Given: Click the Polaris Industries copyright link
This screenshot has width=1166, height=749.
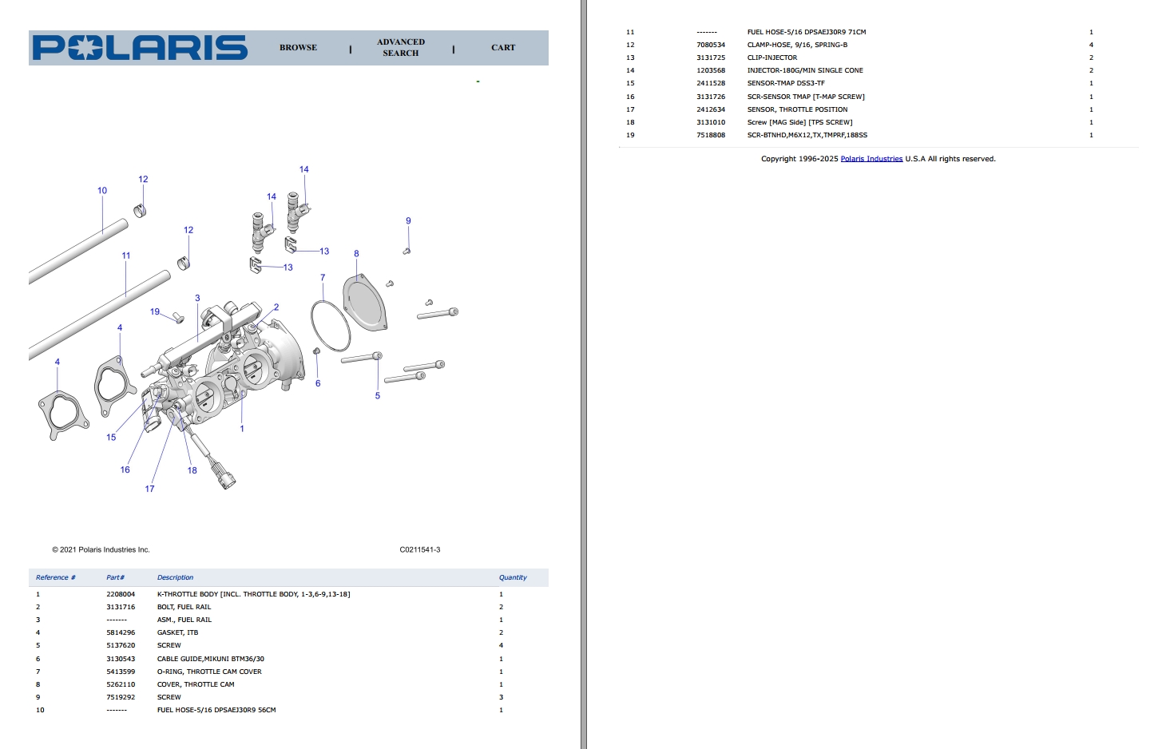Looking at the screenshot, I should point(871,158).
